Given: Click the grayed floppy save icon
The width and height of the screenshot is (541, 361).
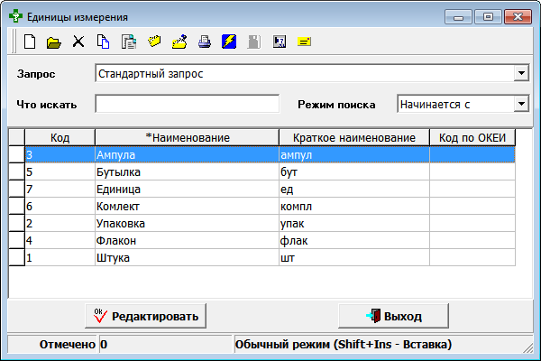Looking at the screenshot, I should click(x=254, y=42).
